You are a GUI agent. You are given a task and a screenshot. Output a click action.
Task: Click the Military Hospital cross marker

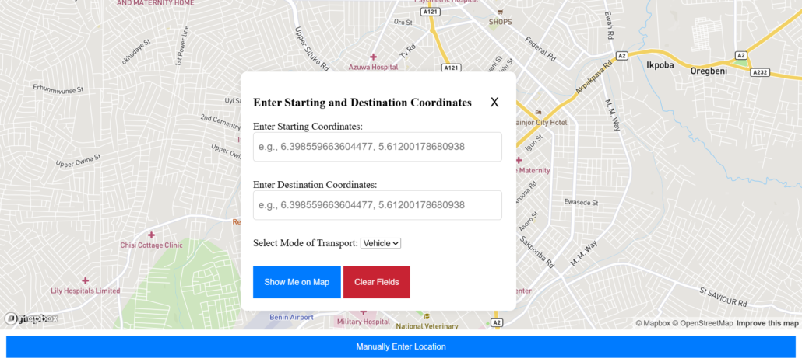pos(363,312)
